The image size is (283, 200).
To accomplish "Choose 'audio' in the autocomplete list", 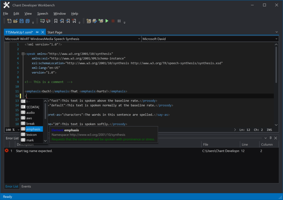I will click(x=30, y=113).
